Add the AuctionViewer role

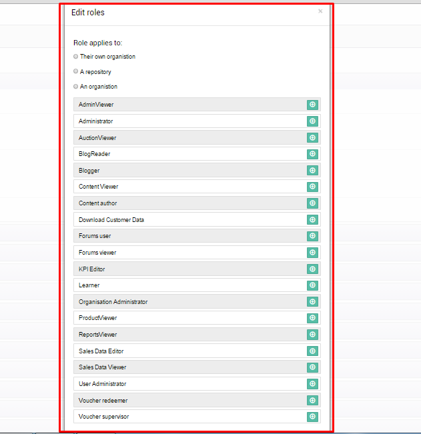pos(312,137)
